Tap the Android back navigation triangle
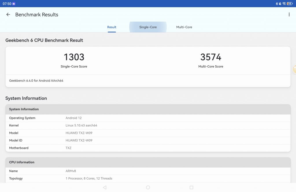 click(x=105, y=187)
